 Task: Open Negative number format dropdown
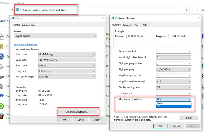pos(174,81)
